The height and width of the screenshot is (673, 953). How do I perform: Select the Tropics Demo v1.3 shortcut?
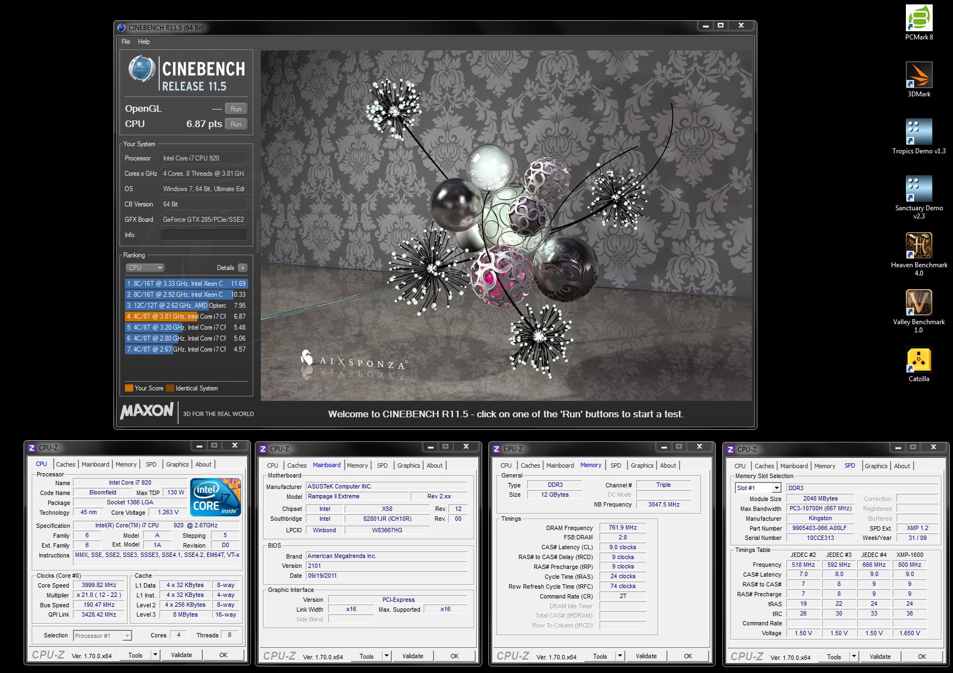pyautogui.click(x=919, y=137)
